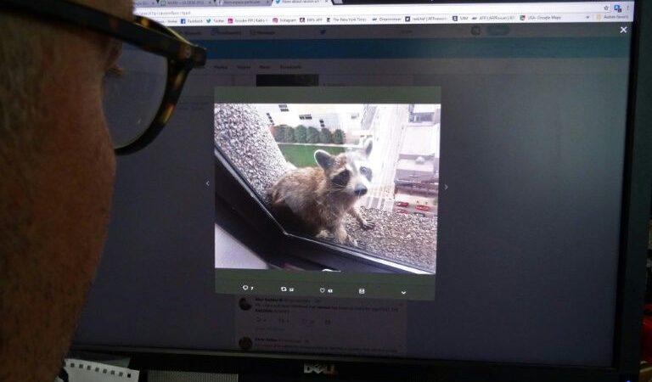Click the Tweet button in Twitter header
This screenshot has width=652, height=382.
tap(498, 30)
